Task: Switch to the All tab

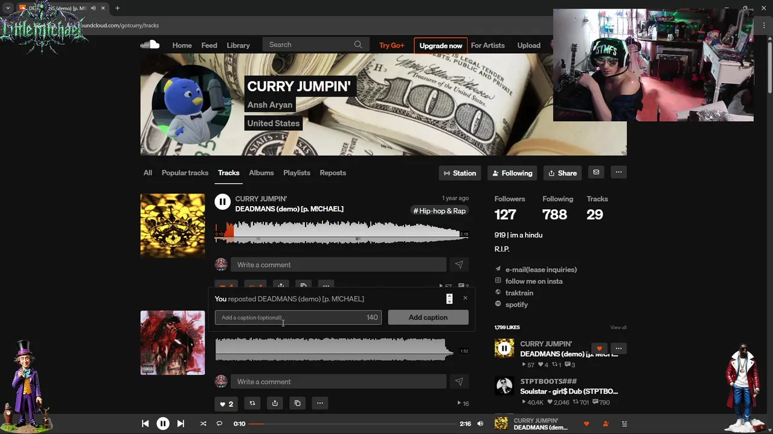Action: point(147,173)
